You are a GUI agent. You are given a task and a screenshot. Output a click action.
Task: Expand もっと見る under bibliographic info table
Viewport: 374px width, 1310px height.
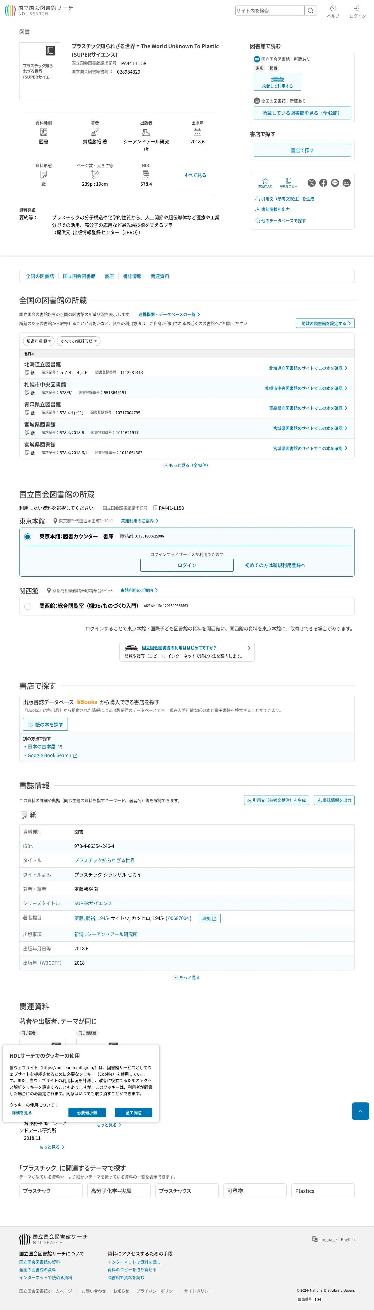[187, 977]
